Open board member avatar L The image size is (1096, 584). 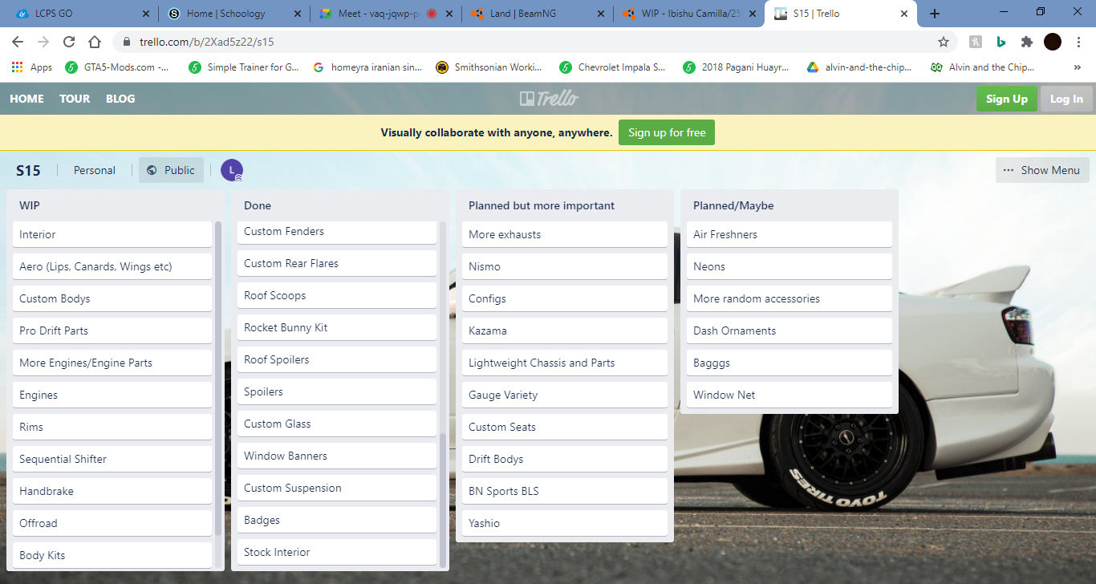pos(232,170)
